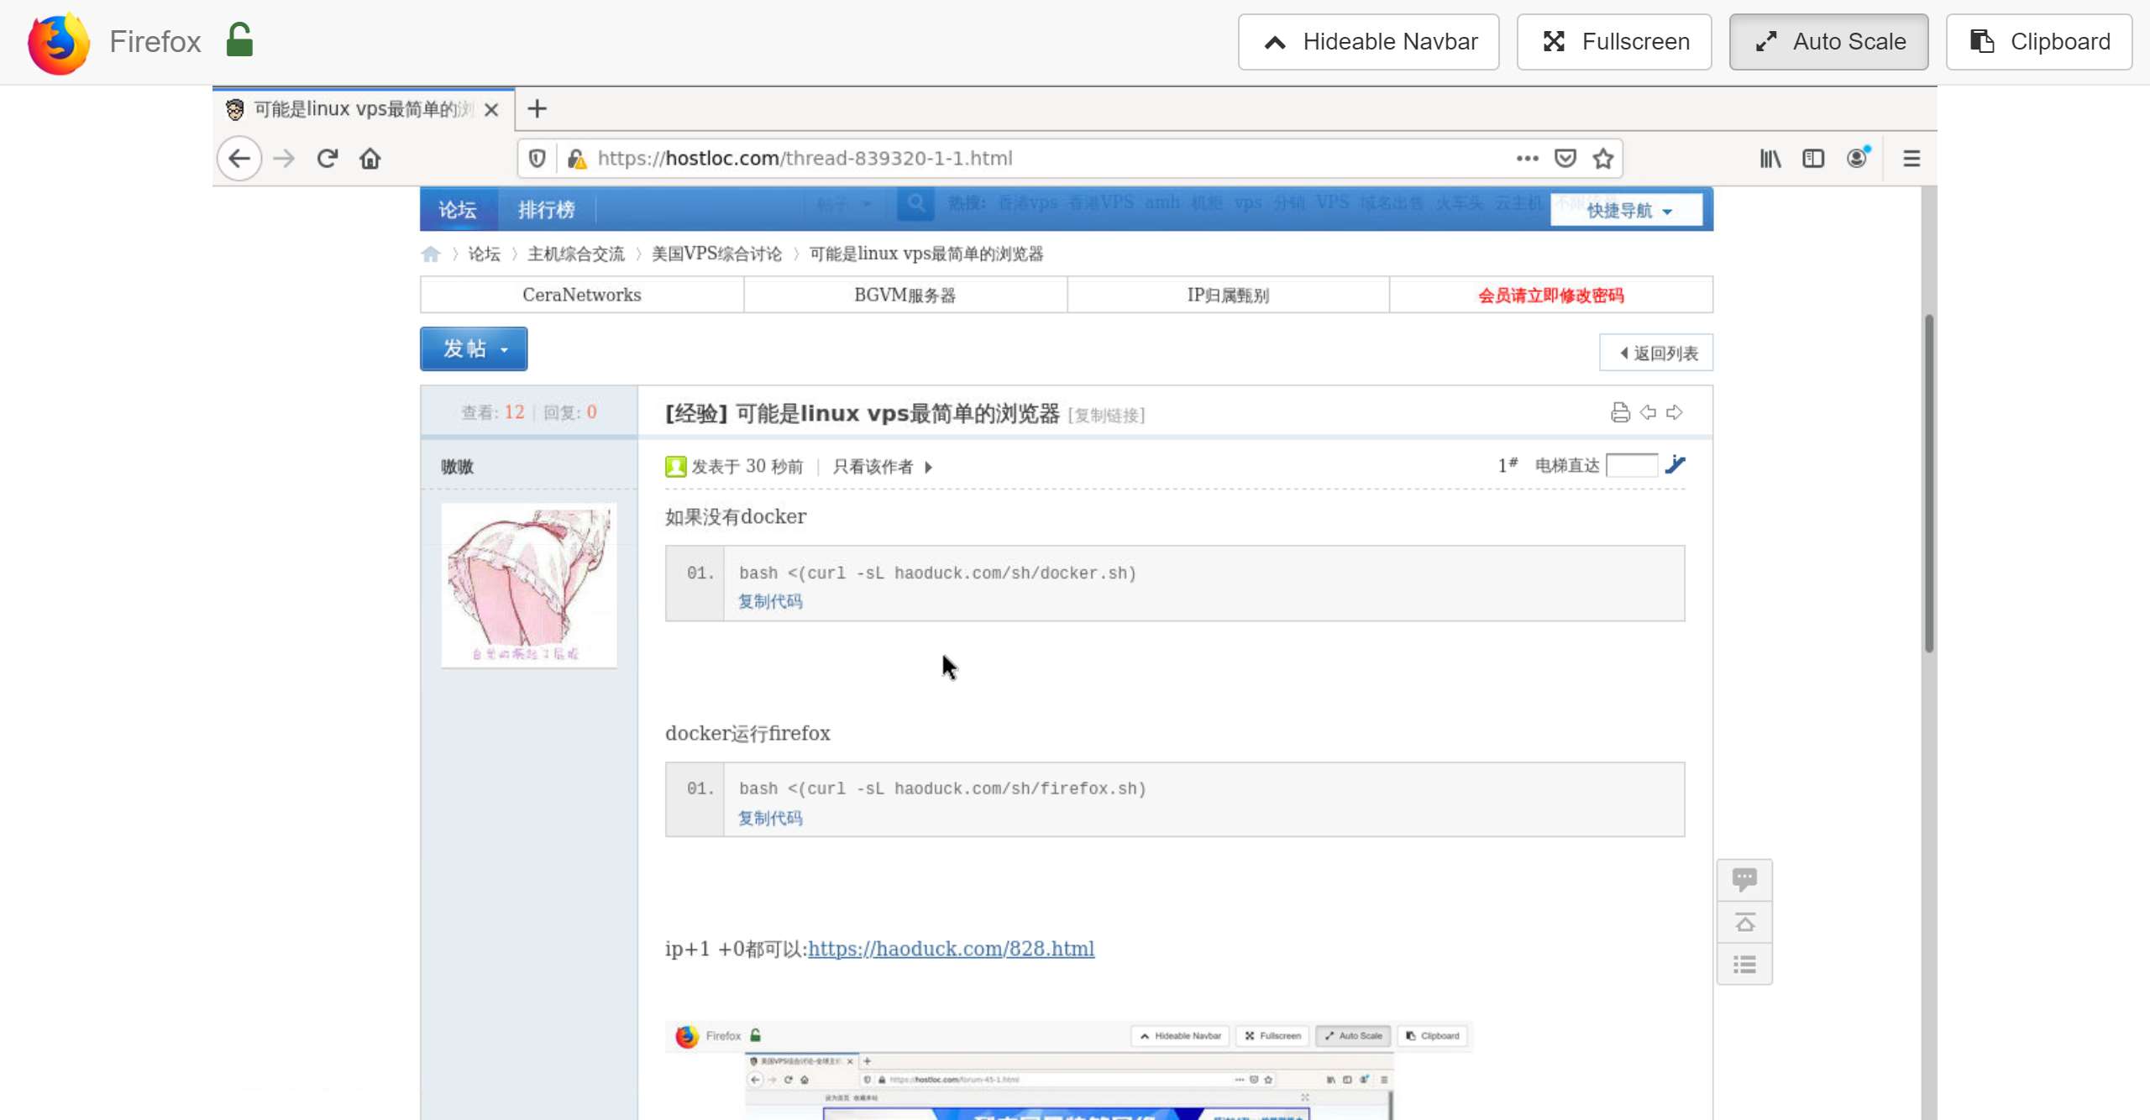Go to previous thread arrow

pos(1648,412)
